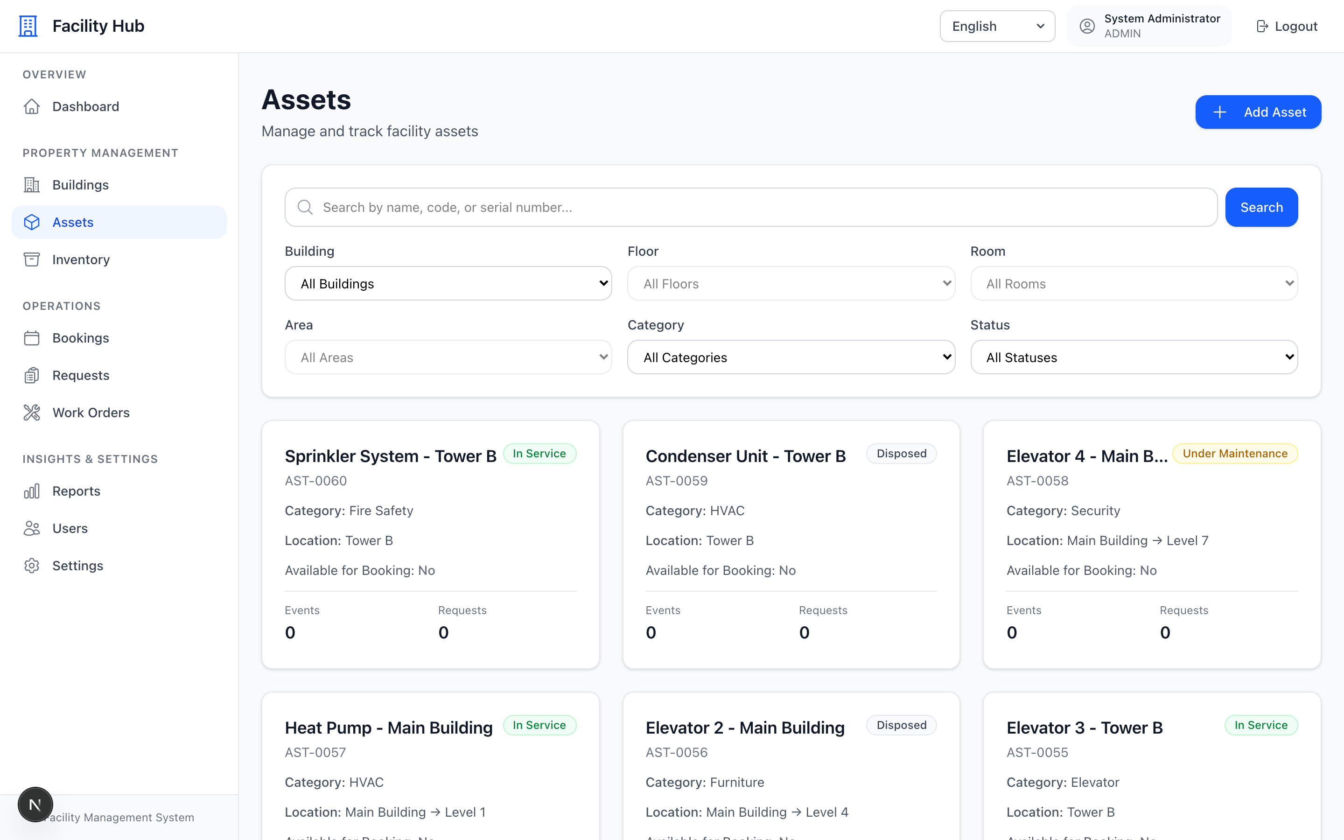Click the AST-0056 asset code

click(677, 752)
